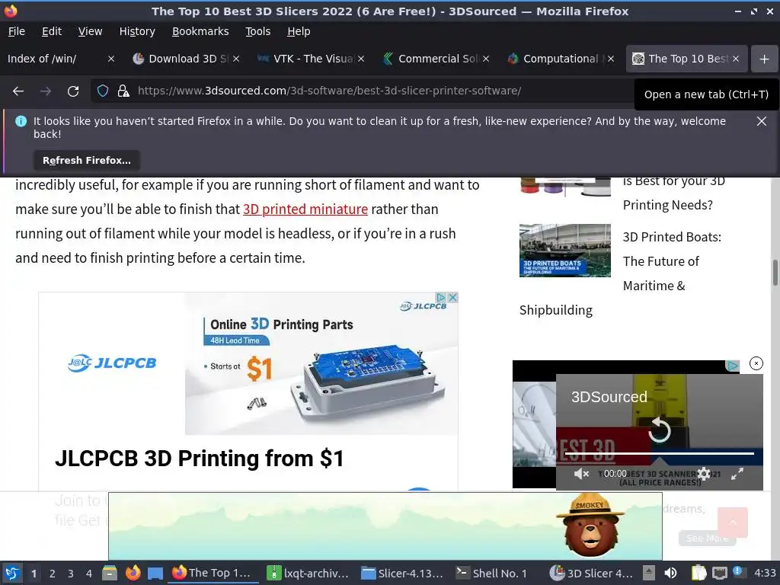Screen dimensions: 780x585
Task: Open removable media eject tray icon
Action: 648,573
